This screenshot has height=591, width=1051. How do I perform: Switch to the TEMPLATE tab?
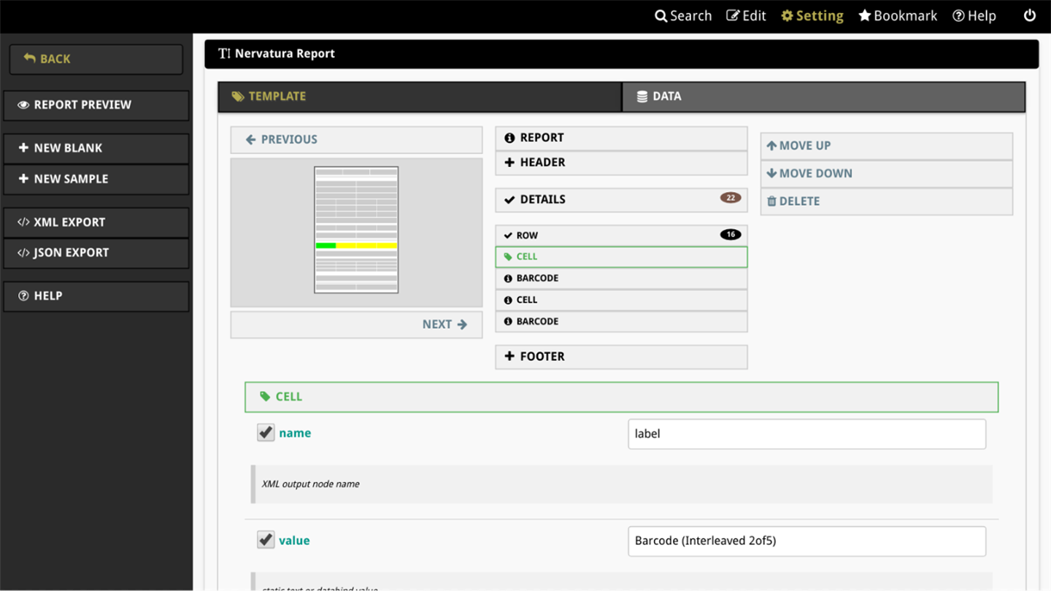[420, 96]
